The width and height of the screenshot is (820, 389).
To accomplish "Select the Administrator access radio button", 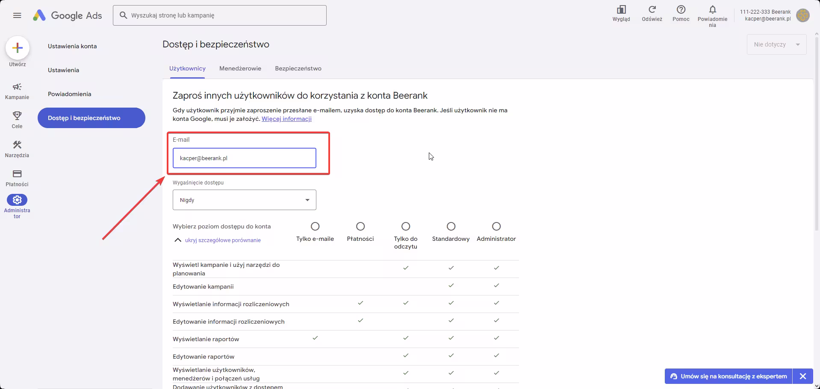I will click(x=496, y=226).
